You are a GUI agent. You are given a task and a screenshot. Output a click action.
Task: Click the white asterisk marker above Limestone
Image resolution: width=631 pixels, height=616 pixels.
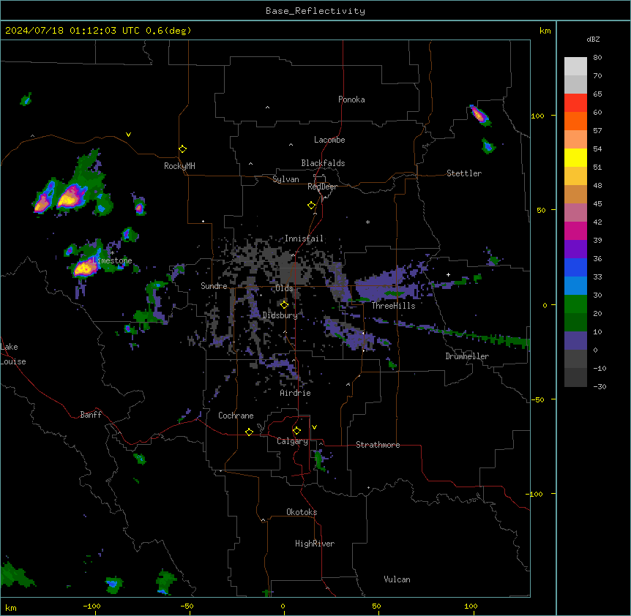pos(113,253)
